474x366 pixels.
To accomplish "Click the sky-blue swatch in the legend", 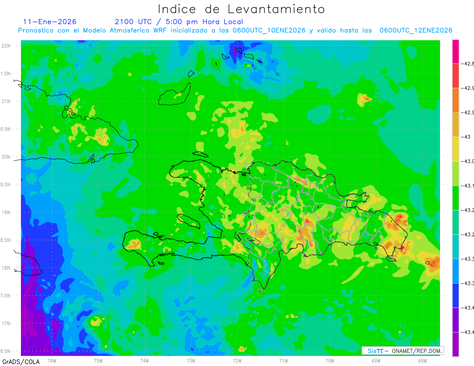I will tap(455, 271).
